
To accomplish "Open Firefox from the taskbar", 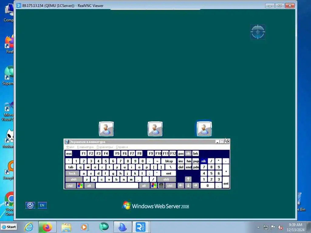I will (x=47, y=227).
